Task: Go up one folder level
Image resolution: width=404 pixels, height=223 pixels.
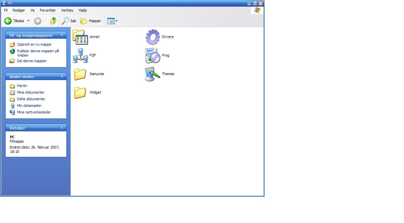Action: click(53, 21)
